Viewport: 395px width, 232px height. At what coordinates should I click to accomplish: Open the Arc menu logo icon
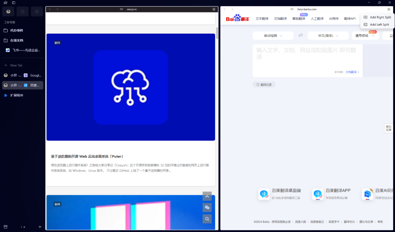[5, 3]
